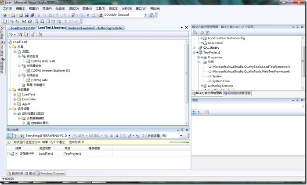Open the 错误列表 bottom tab
Screen dimensions: 307x185
tap(15, 174)
